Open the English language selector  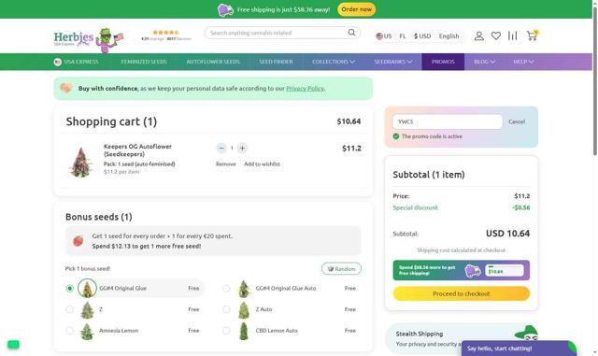tap(448, 36)
